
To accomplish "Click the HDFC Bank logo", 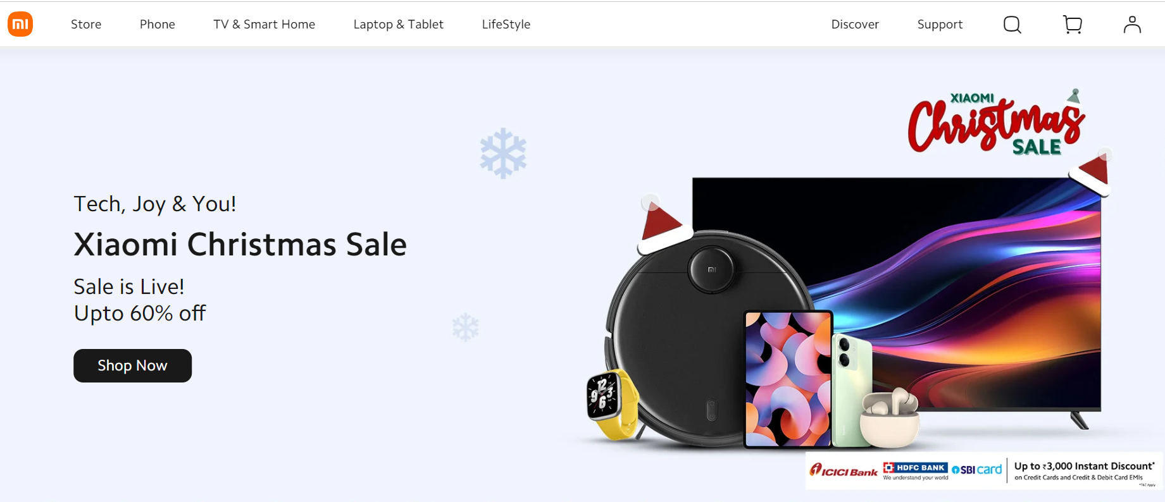I will click(916, 471).
